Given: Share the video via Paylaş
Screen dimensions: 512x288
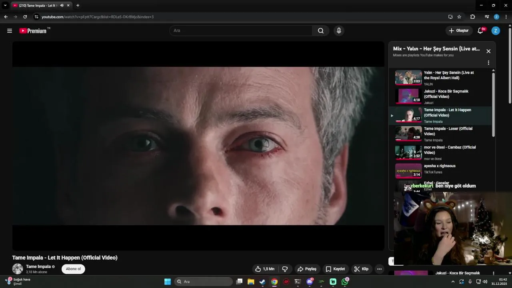Looking at the screenshot, I should click(x=307, y=269).
